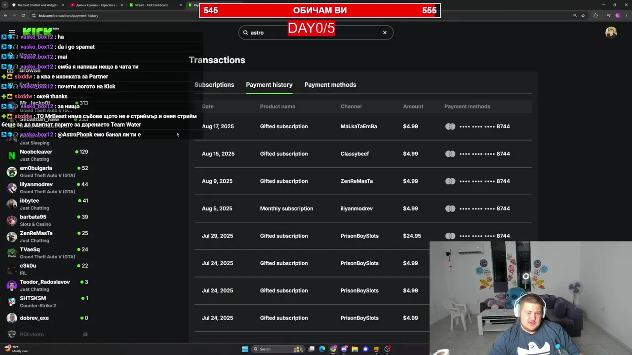Open ZenReMasTa channel in the sidebar
Viewport: 632px width, 355px height.
(x=47, y=236)
